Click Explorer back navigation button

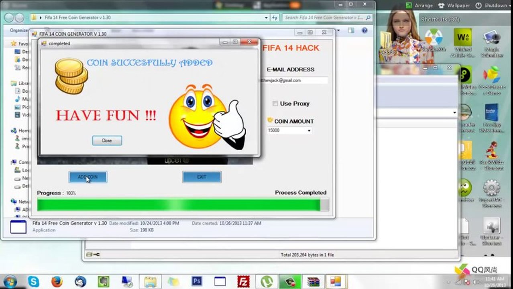[9, 18]
